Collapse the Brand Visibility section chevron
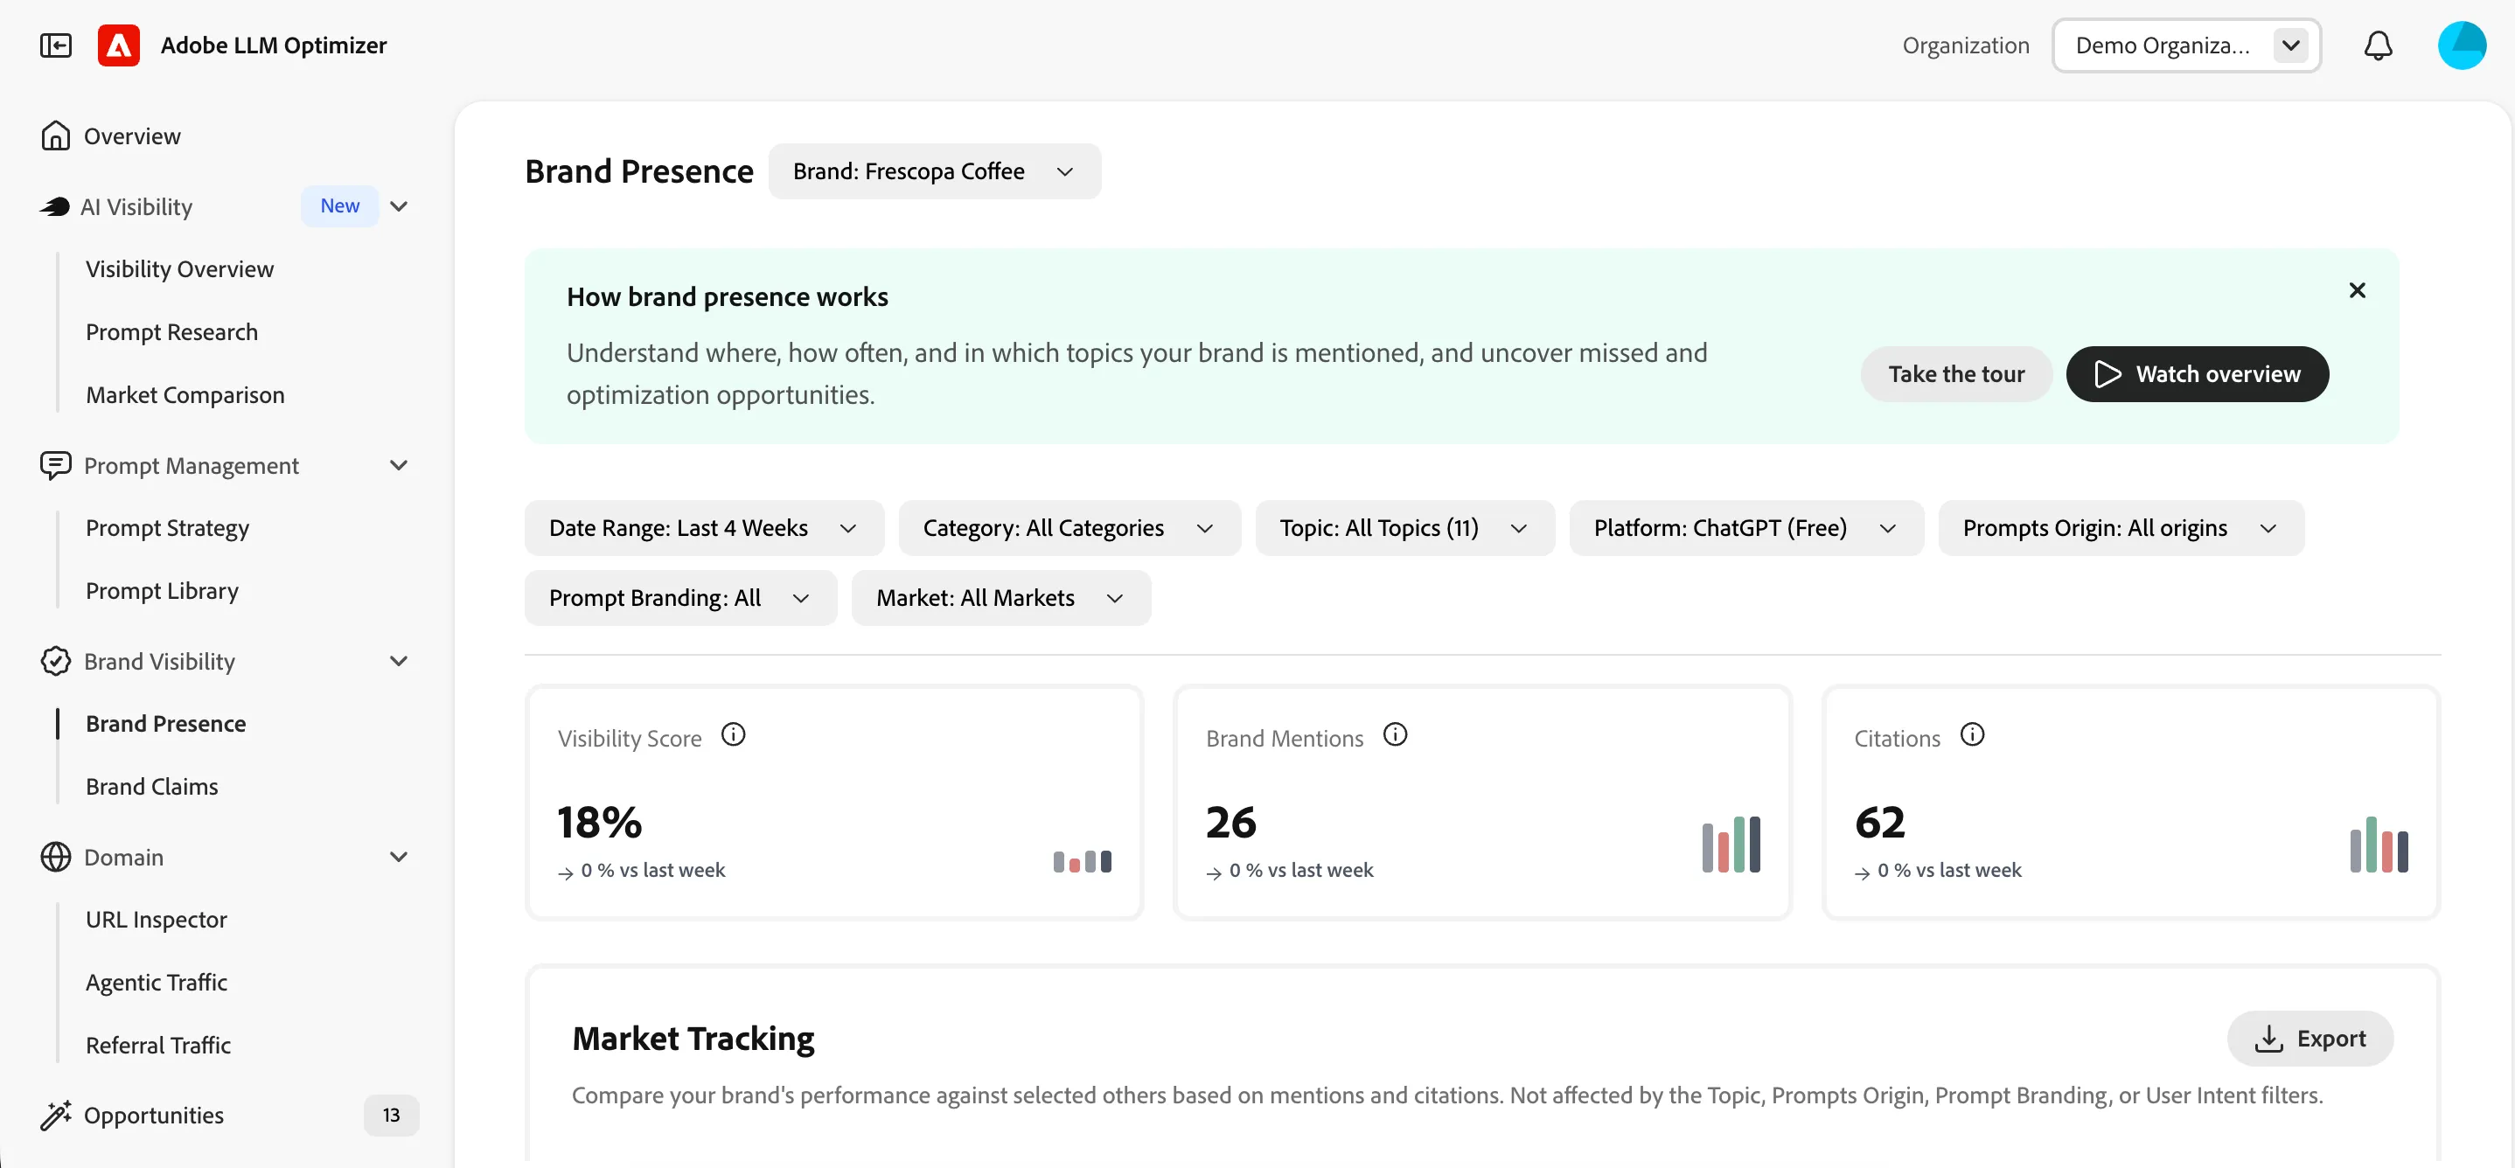Screen dimensions: 2515x1168 pyautogui.click(x=399, y=661)
